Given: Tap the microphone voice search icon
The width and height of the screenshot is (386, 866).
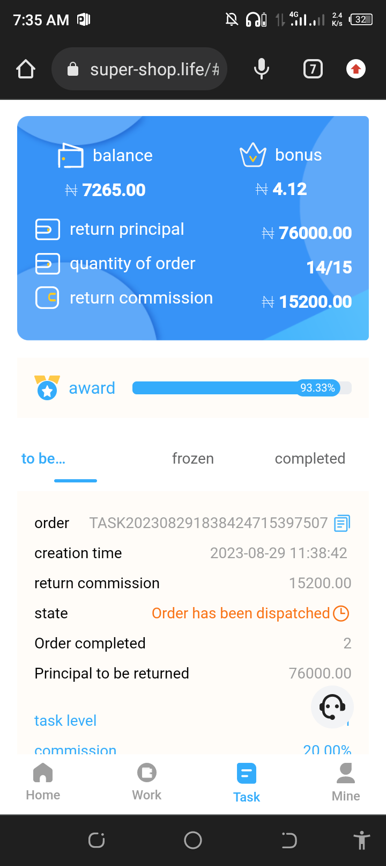Looking at the screenshot, I should coord(262,69).
